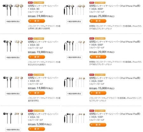143x132 pixels.
Task: Click the XBA-20IP orange select button
Action: point(98,93)
